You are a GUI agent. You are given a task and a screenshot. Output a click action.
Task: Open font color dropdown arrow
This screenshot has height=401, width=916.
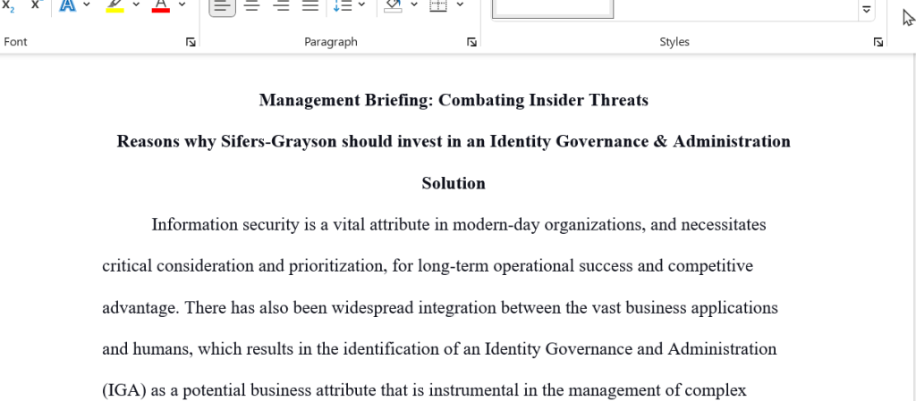(182, 4)
